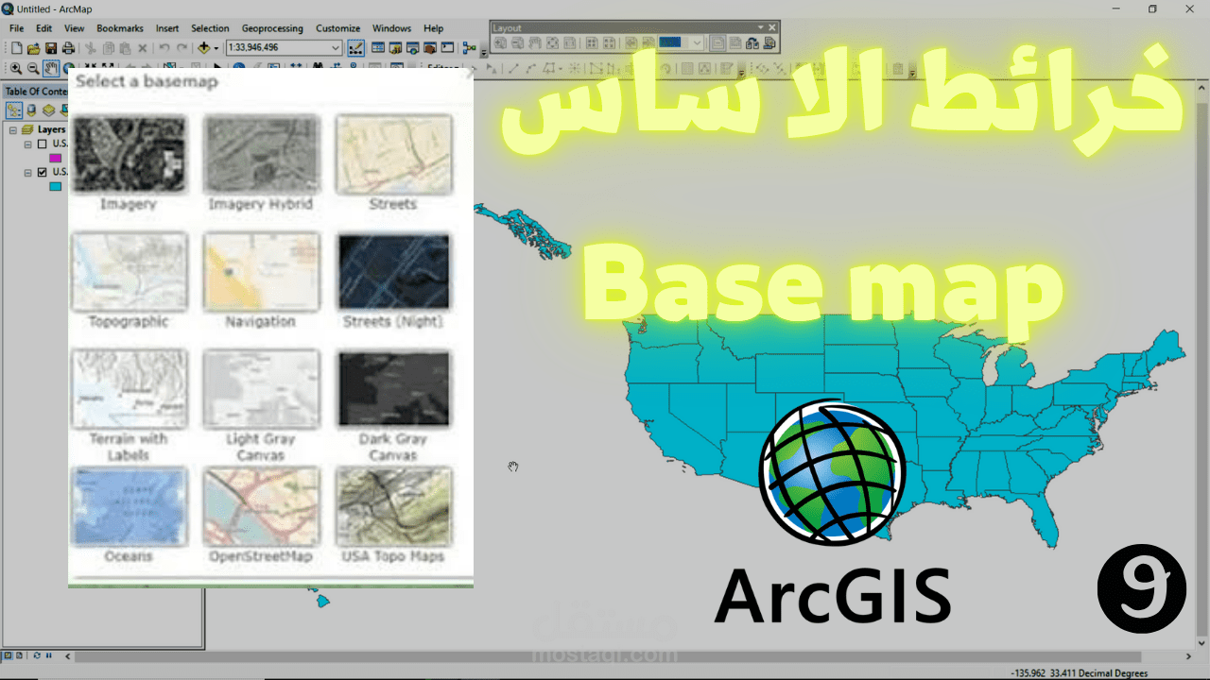The width and height of the screenshot is (1210, 680).
Task: Click the Add Data yellow diamond icon
Action: click(203, 48)
